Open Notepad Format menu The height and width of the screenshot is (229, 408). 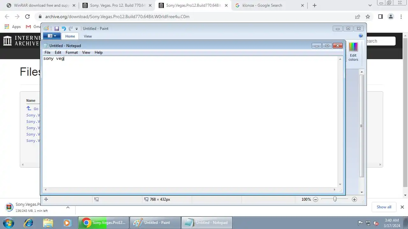pos(72,52)
